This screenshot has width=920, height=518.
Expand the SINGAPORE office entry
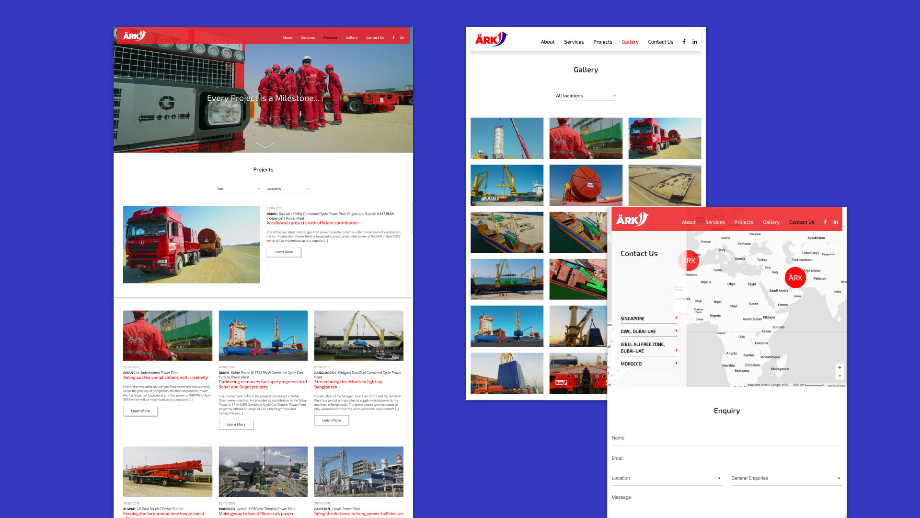(649, 318)
